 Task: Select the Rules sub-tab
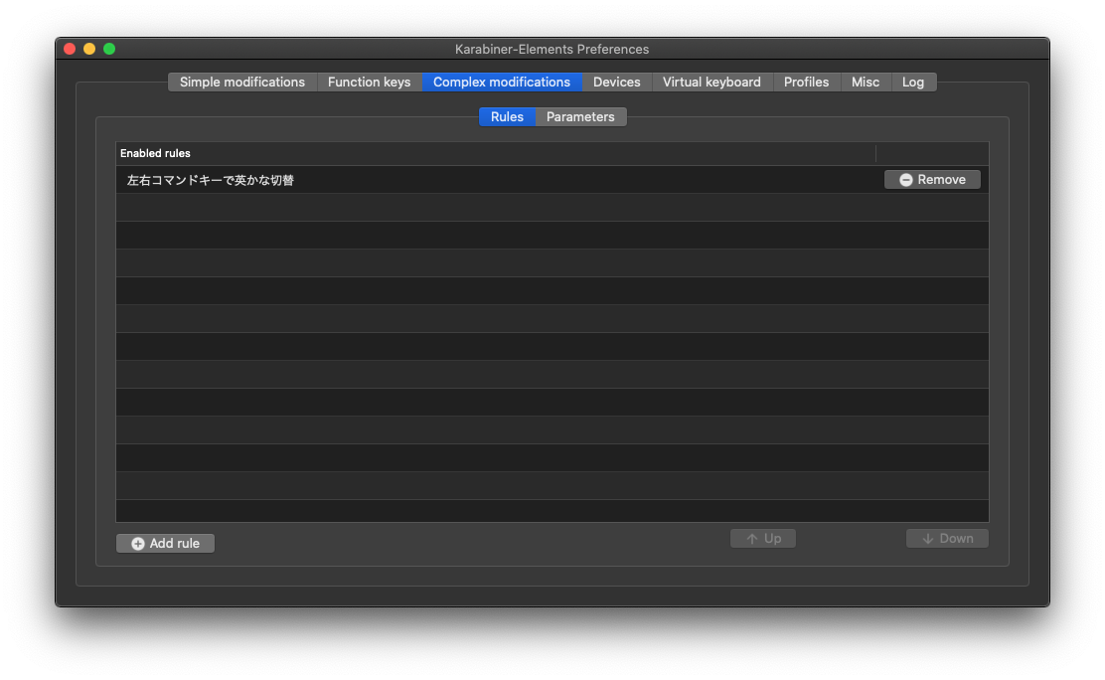508,117
